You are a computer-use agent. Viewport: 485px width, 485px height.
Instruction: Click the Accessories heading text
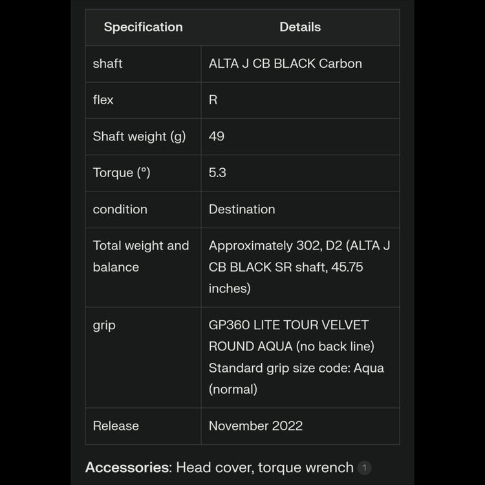click(x=127, y=468)
